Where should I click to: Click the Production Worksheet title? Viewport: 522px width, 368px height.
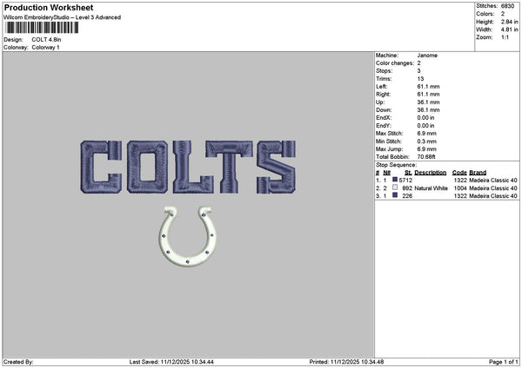tap(49, 7)
